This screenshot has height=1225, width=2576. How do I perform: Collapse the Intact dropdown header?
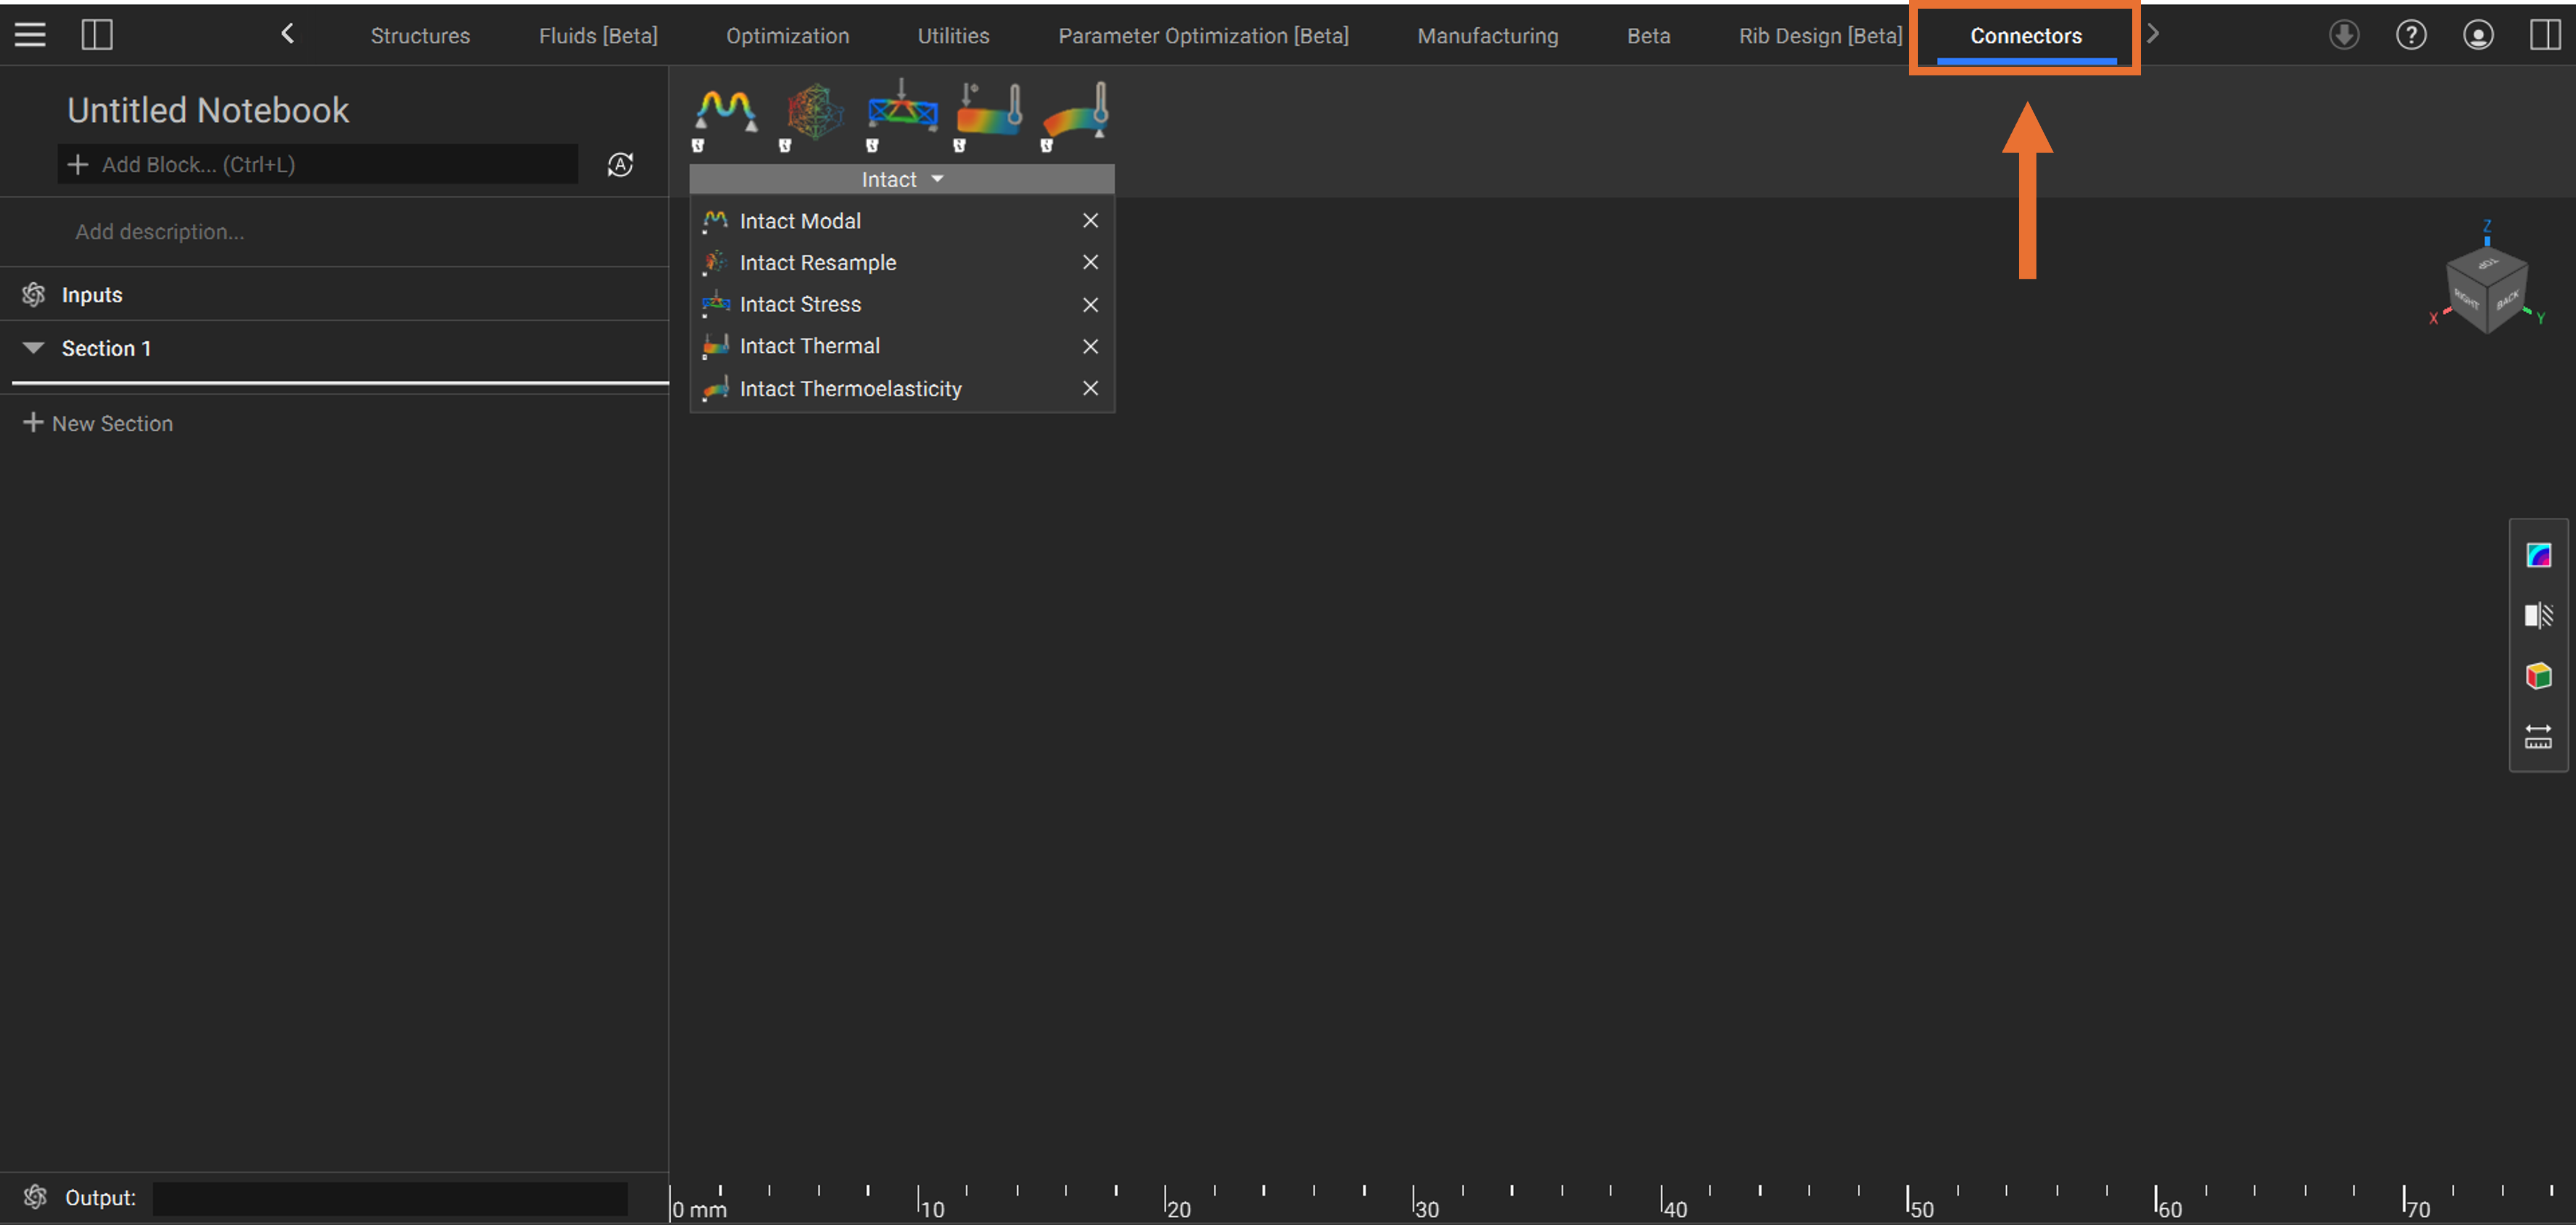click(902, 179)
